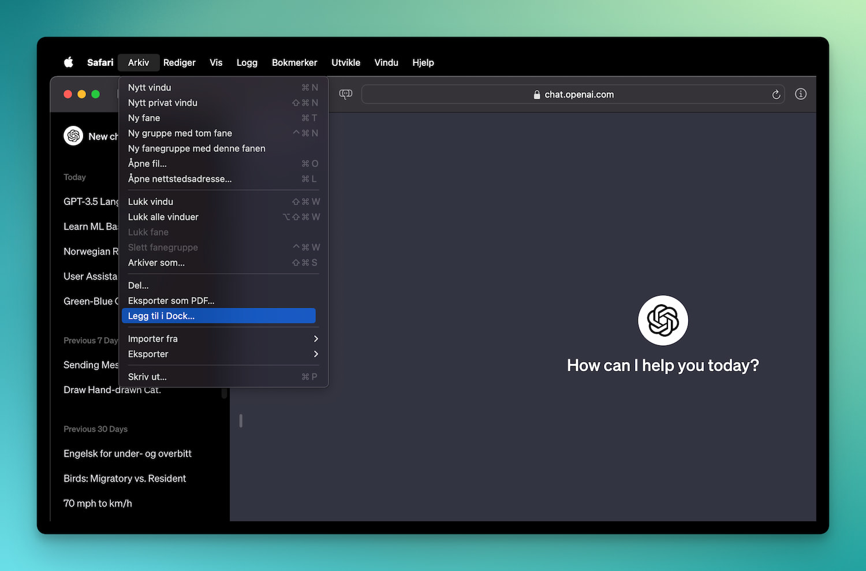Click the reload page icon
Viewport: 866px width, 571px height.
[x=776, y=95]
